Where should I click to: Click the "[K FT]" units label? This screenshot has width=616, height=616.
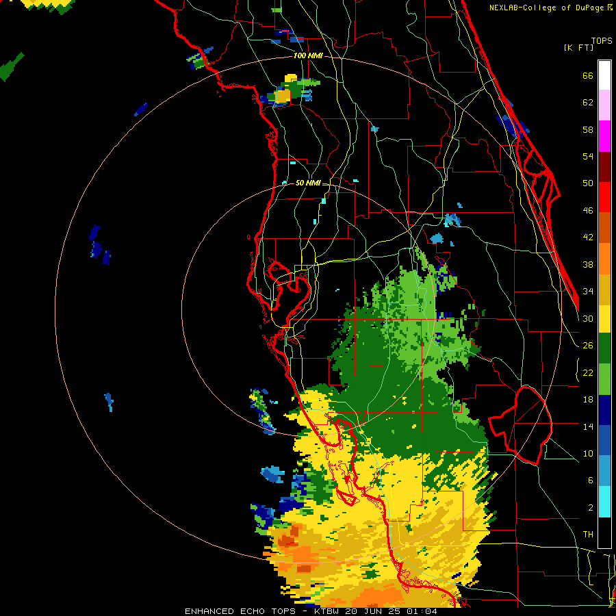(x=578, y=47)
